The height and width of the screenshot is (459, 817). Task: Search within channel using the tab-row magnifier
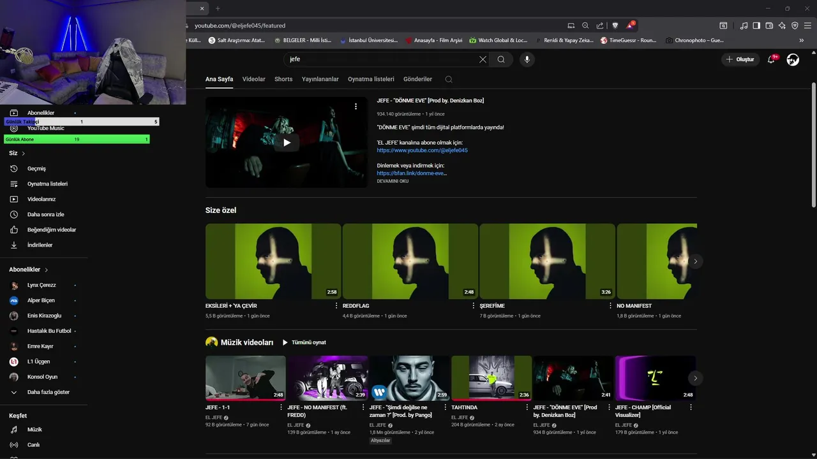click(449, 79)
